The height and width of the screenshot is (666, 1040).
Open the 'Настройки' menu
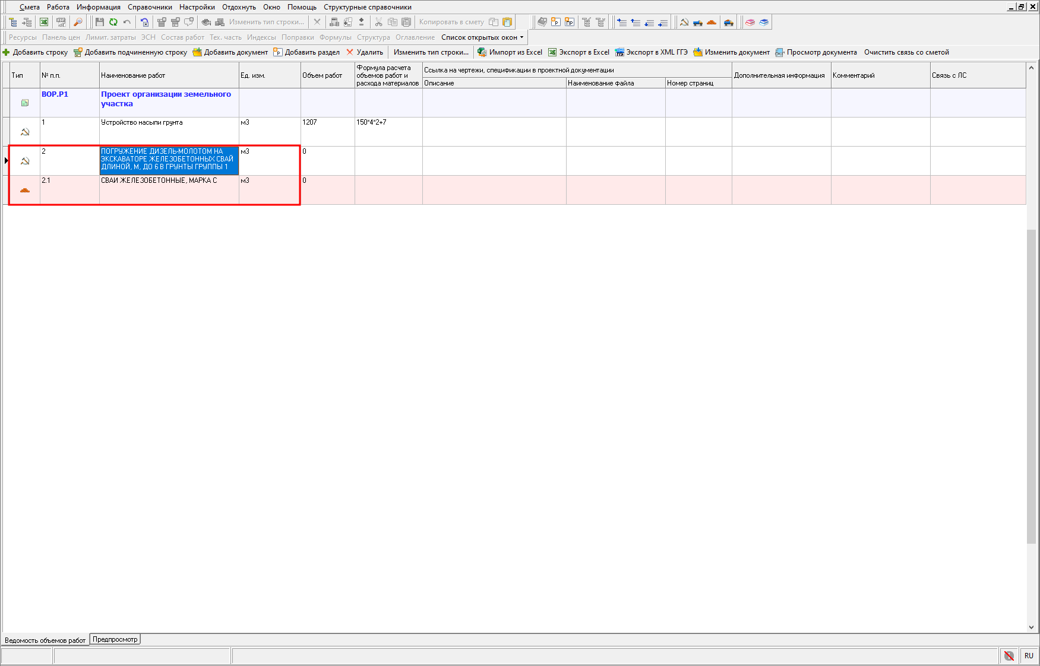click(x=197, y=7)
